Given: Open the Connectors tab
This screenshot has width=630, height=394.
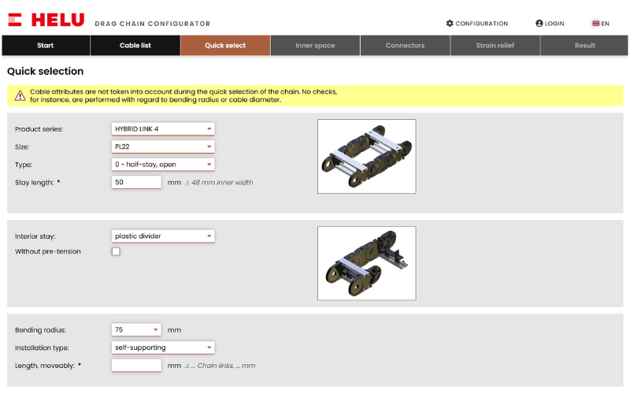Looking at the screenshot, I should [405, 46].
